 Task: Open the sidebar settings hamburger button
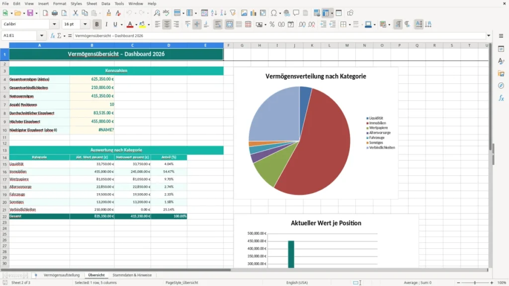click(x=501, y=36)
